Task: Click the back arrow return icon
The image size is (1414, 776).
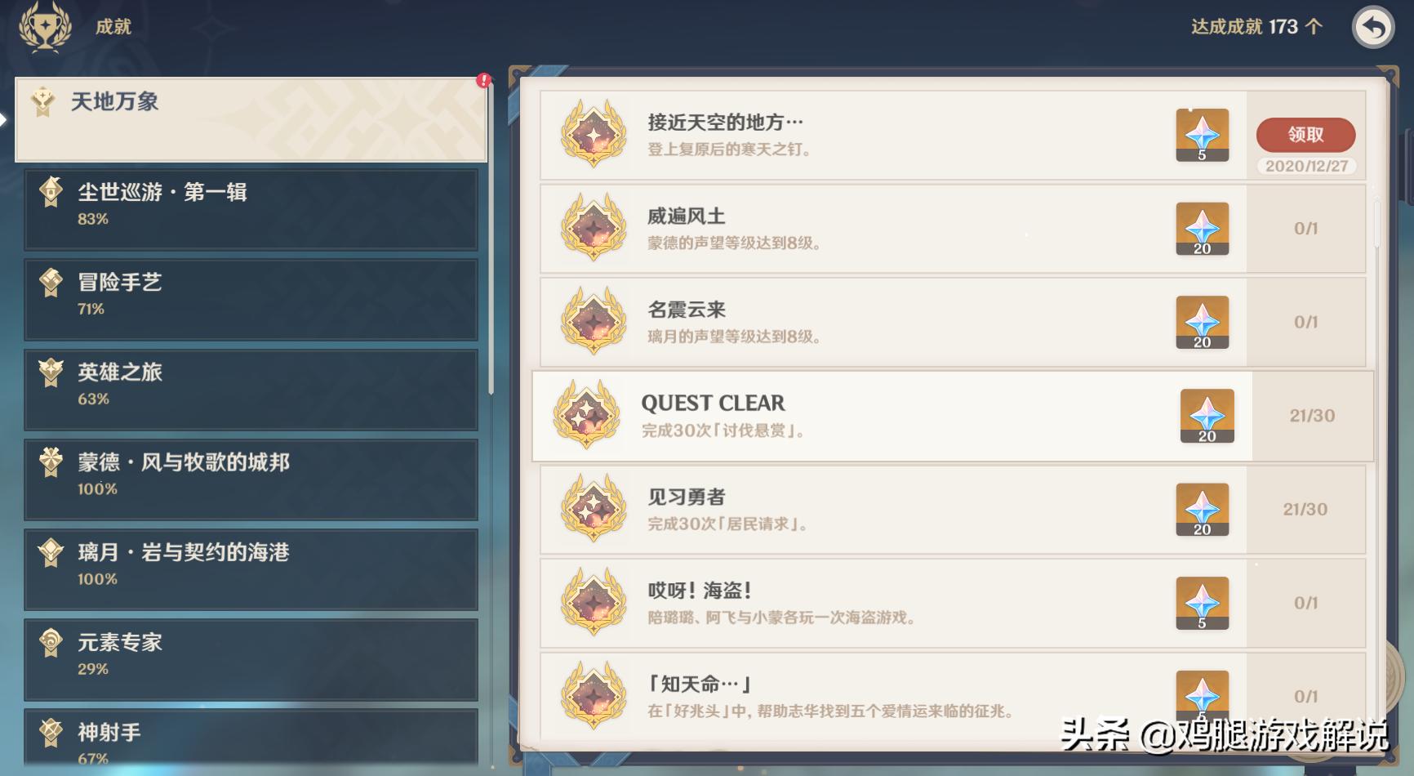Action: (x=1373, y=28)
